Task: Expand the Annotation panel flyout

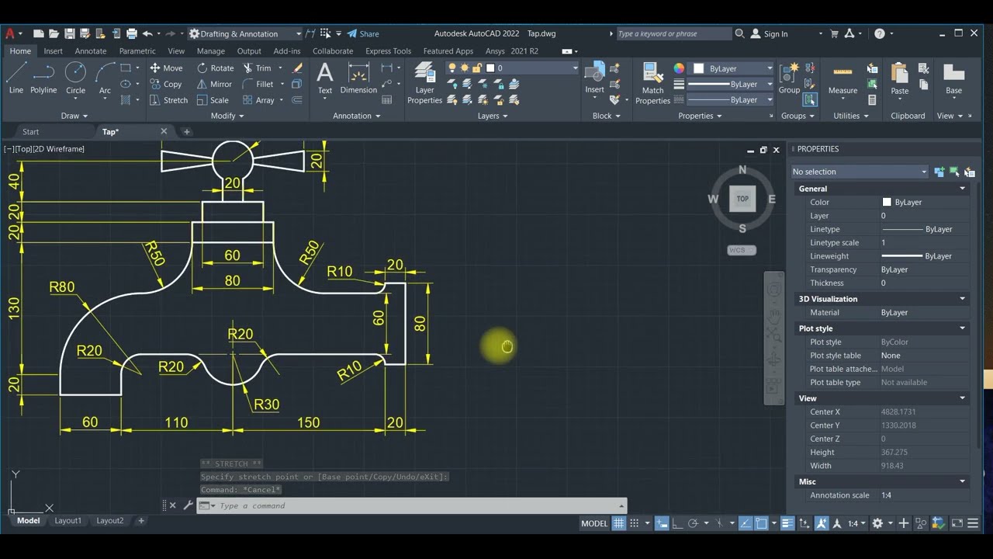Action: coord(357,116)
